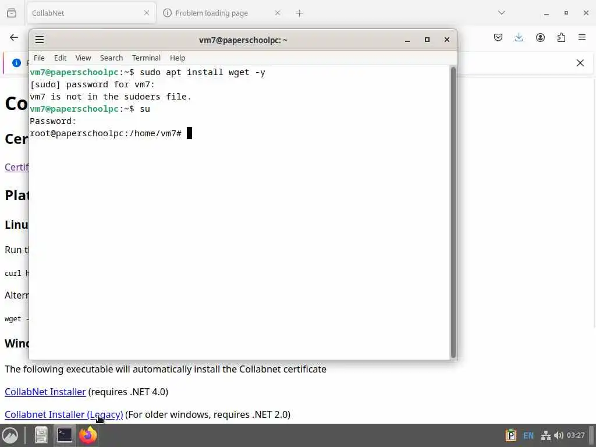The height and width of the screenshot is (447, 596).
Task: Open the Terminal menu
Action: pos(146,58)
